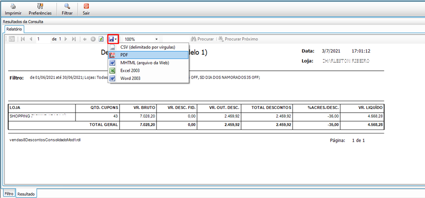Click the VR. OUT. DESC. column header
This screenshot has height=198, width=425.
219,108
